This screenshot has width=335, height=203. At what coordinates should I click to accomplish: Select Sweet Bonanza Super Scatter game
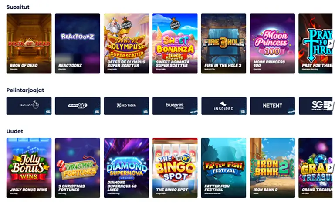coord(175,44)
